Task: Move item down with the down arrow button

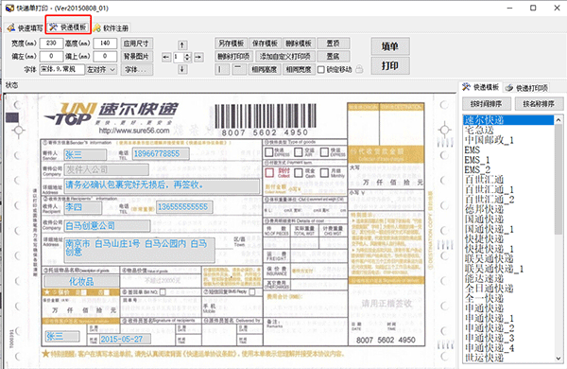Action: pos(182,69)
